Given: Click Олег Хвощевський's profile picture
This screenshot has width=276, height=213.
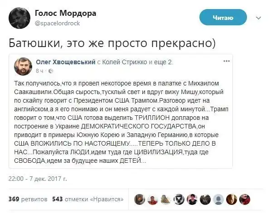Looking at the screenshot, I should (x=22, y=66).
